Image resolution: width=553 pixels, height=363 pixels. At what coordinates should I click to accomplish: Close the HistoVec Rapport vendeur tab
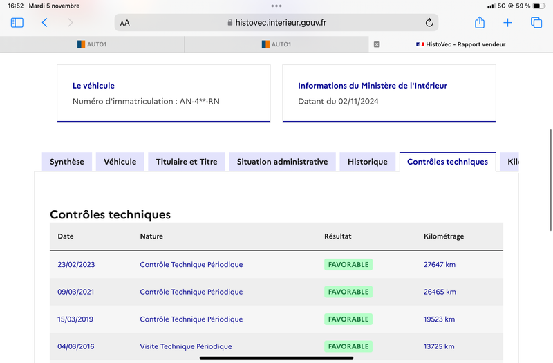(377, 44)
